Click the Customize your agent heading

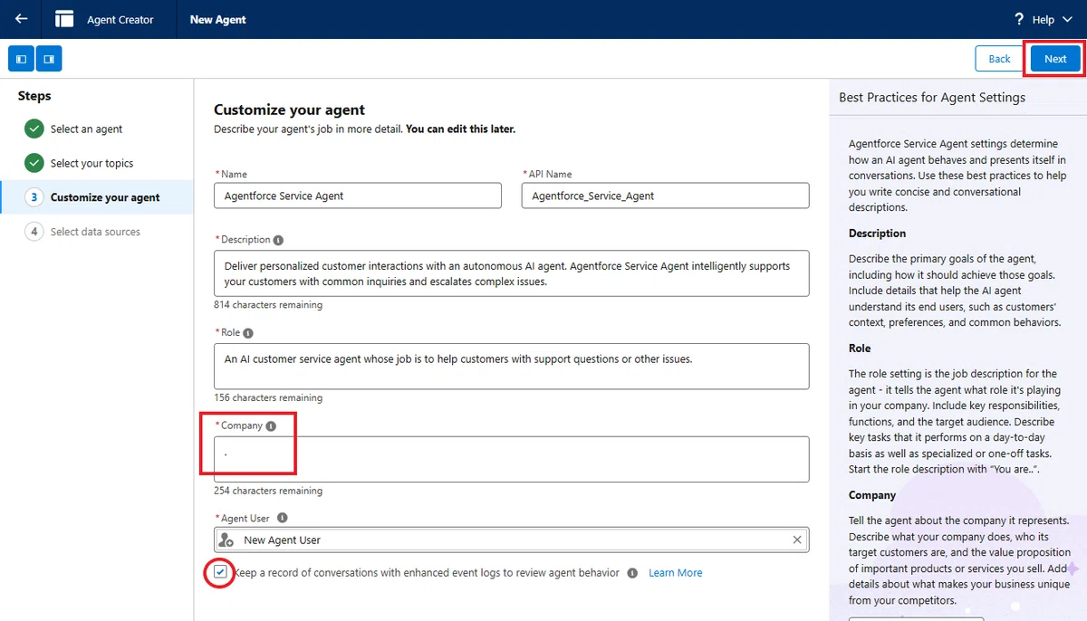click(289, 110)
